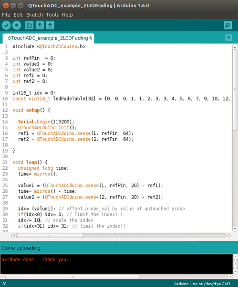
Task: Click the 'Arduino Uno on /dev/ttyACM1' status text
Action: 202,284
